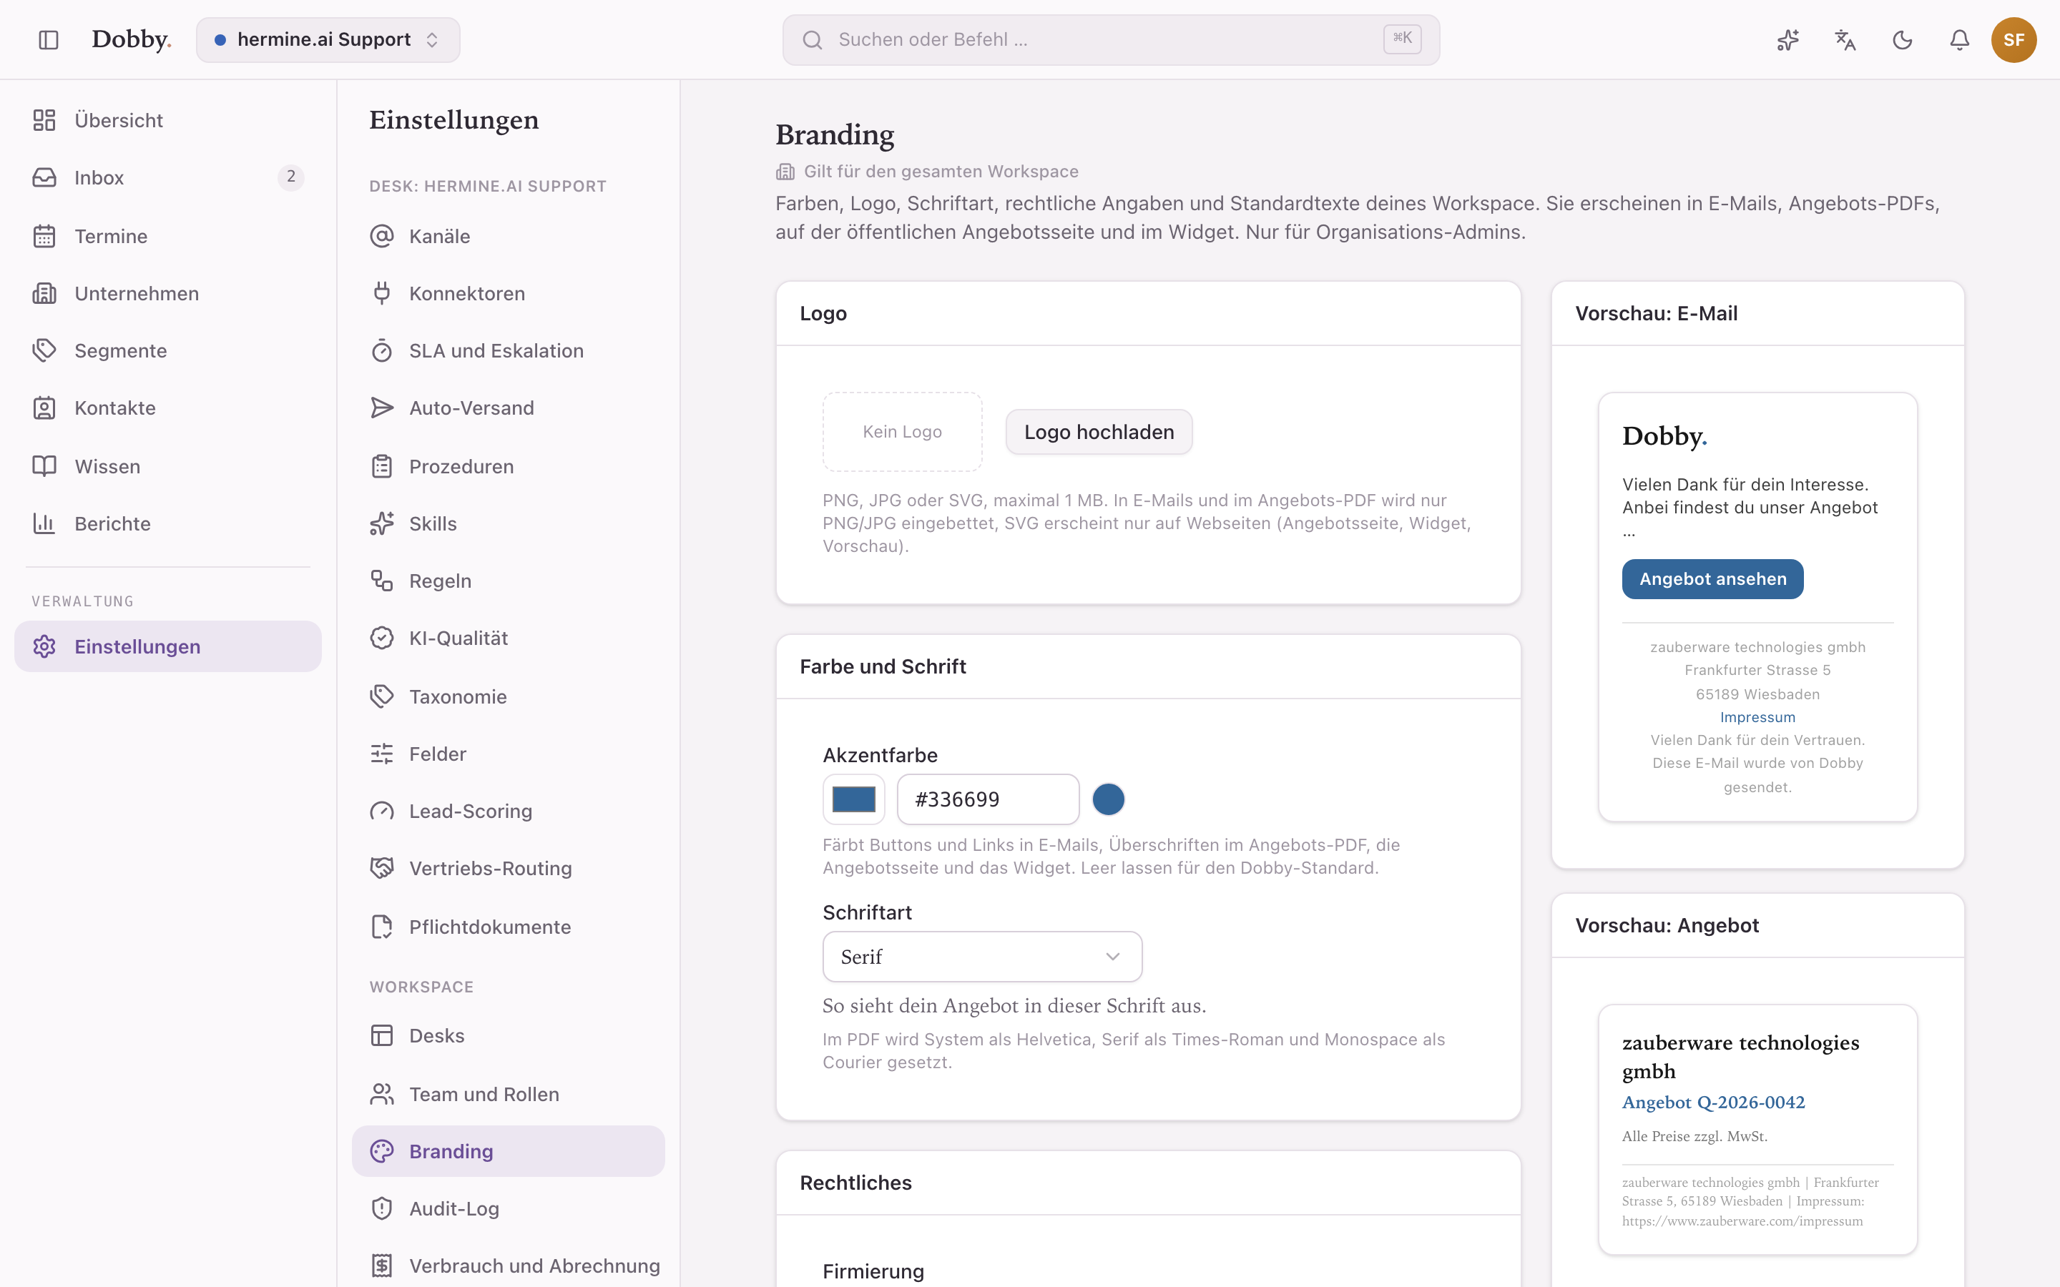Toggle dark mode moon icon

[x=1903, y=40]
